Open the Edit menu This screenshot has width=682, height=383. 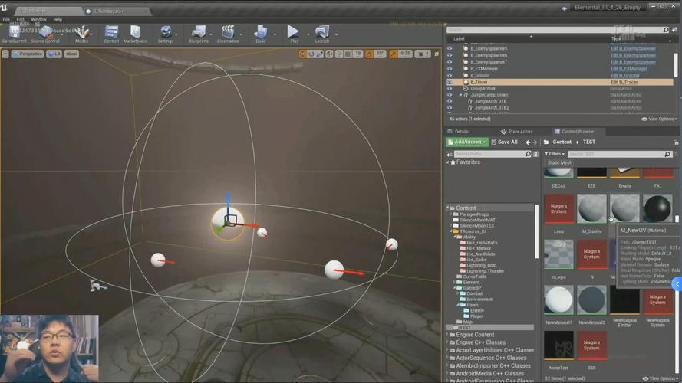[x=21, y=20]
